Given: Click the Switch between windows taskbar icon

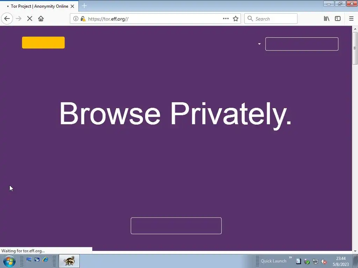Looking at the screenshot, I should coord(37,260).
